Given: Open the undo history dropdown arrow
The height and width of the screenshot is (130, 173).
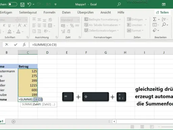Looking at the screenshot, I should coord(33,4).
